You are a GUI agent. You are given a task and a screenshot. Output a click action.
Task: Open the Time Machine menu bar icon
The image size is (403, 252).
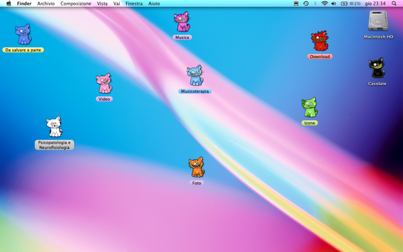pos(306,3)
